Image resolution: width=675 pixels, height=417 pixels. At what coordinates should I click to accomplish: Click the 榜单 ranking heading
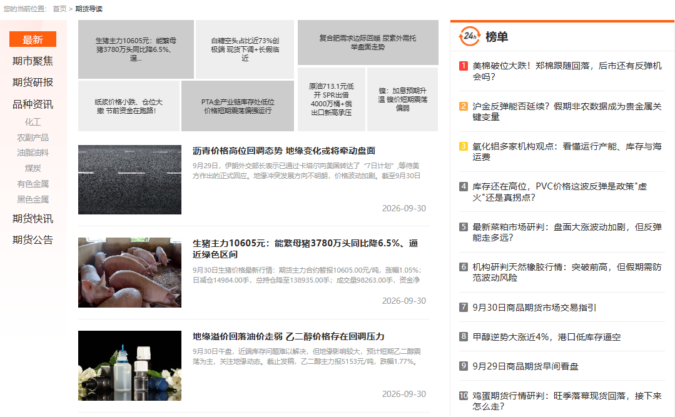[496, 37]
